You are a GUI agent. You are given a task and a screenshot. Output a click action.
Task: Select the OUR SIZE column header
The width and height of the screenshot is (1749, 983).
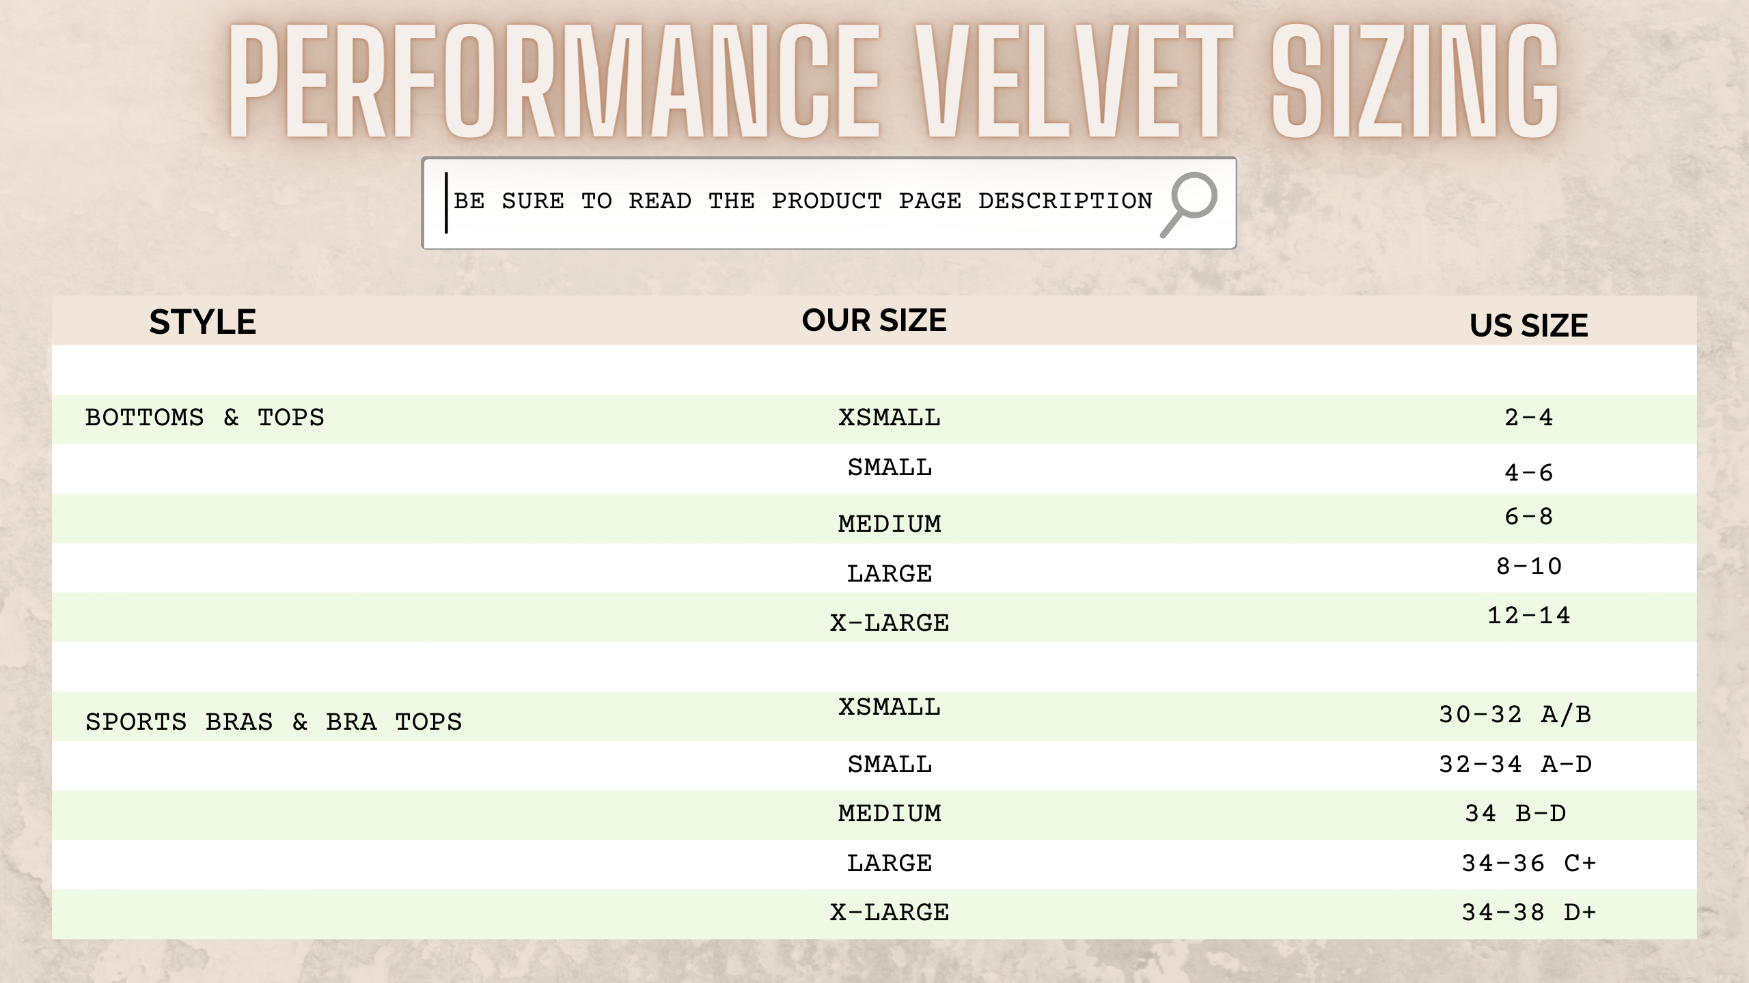click(x=874, y=320)
